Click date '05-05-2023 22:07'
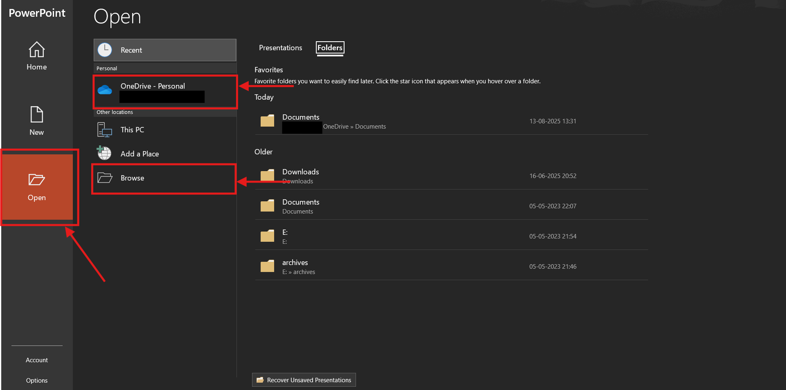 point(553,206)
